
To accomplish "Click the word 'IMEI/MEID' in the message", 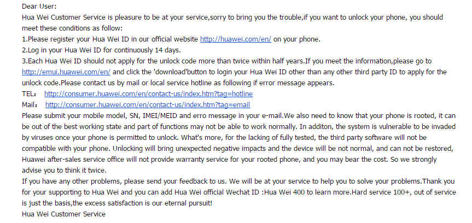I will (x=159, y=116).
